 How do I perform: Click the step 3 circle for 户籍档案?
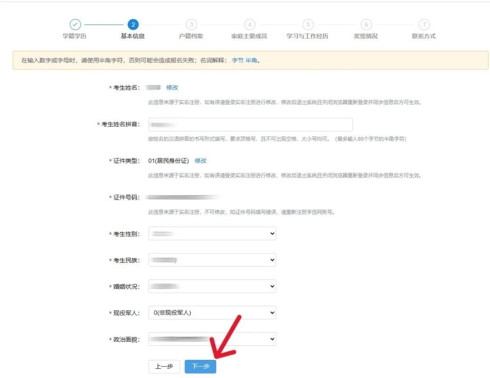[x=191, y=25]
